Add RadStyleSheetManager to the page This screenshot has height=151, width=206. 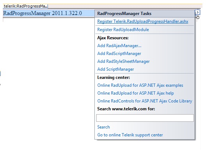pyautogui.click(x=123, y=61)
